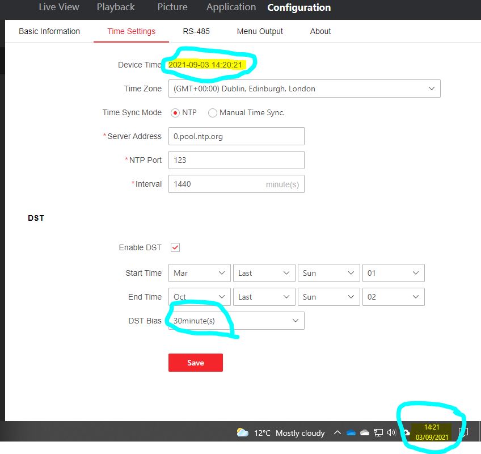Viewport: 481px width, 454px height.
Task: Open the Basic Information tab
Action: coord(49,31)
